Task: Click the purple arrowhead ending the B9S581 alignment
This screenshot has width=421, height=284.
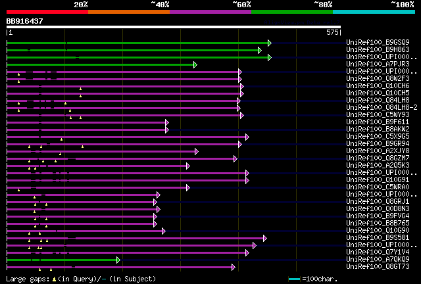Action: point(265,239)
